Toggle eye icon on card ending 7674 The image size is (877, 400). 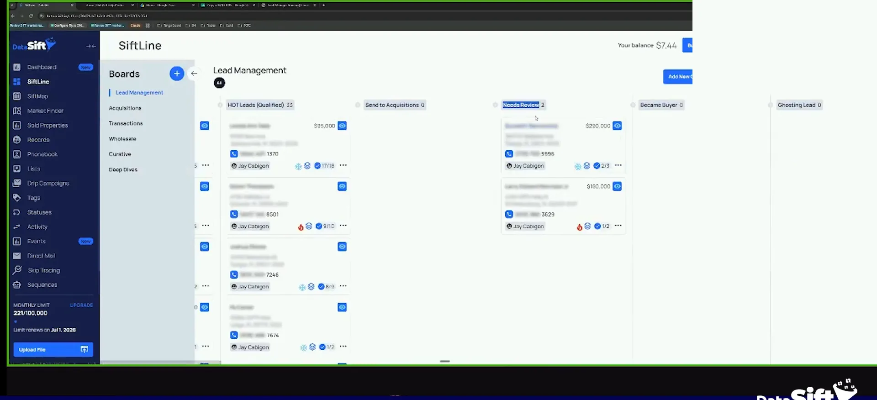pyautogui.click(x=342, y=307)
